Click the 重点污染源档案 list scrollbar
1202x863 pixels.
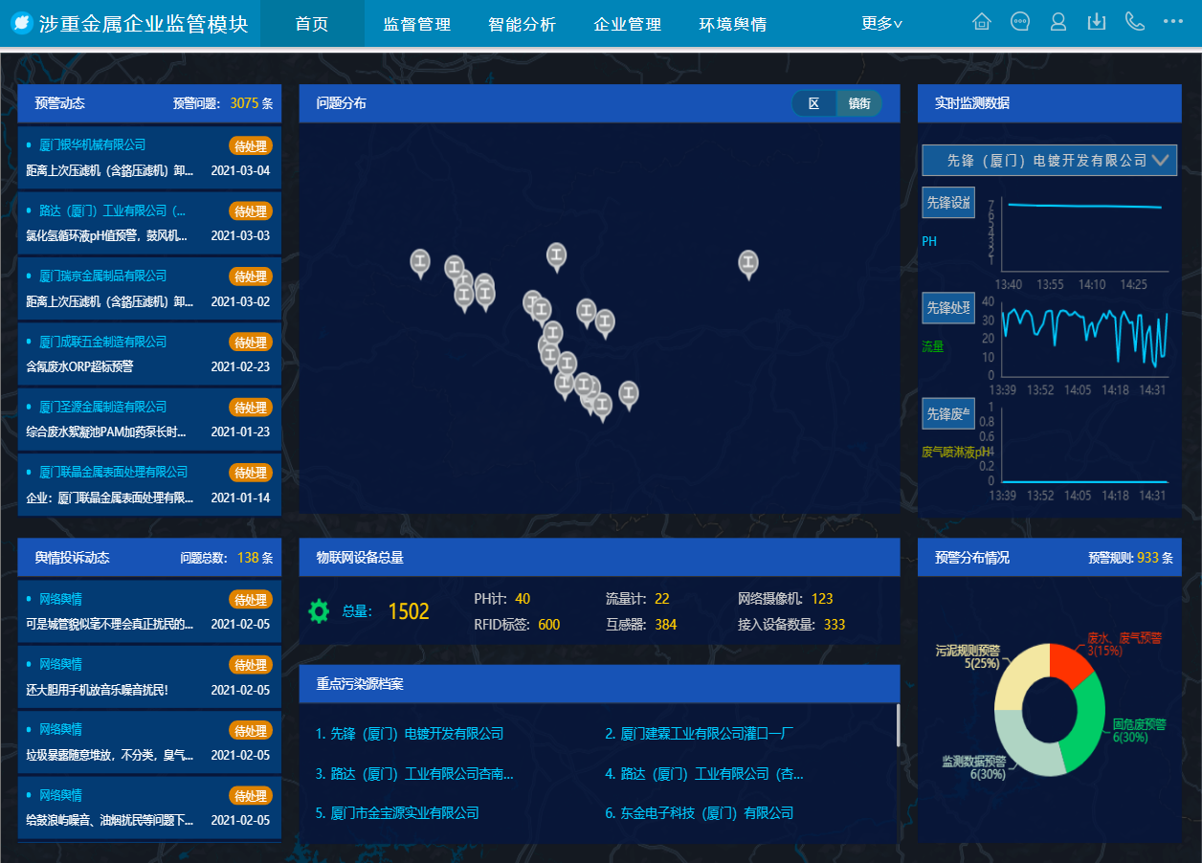(898, 725)
